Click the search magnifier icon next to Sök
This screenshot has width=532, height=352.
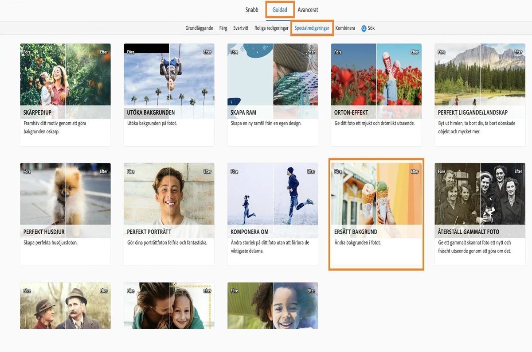[364, 28]
